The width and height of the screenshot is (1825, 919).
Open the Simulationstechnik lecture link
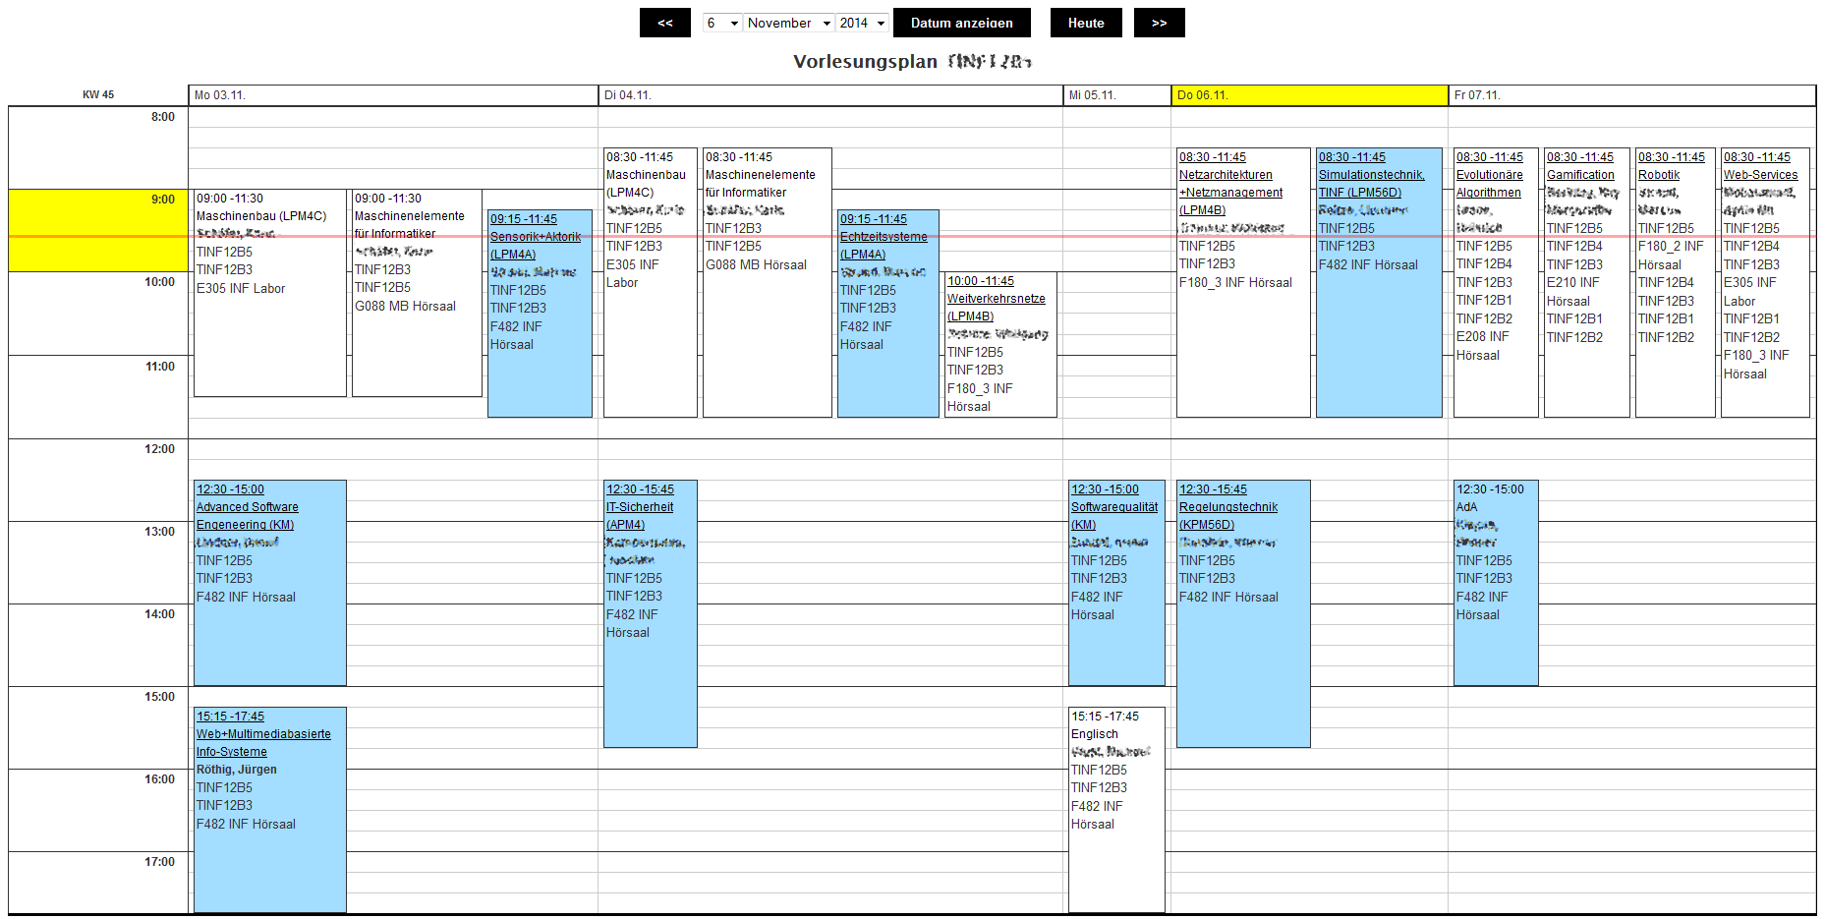click(1371, 175)
